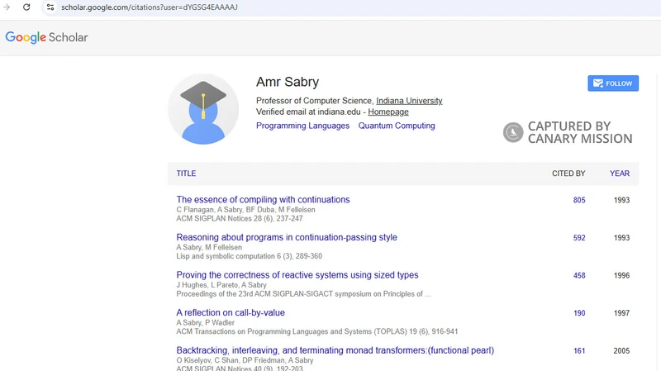Open 'Proving the correctness of reactive systems' paper

point(297,275)
